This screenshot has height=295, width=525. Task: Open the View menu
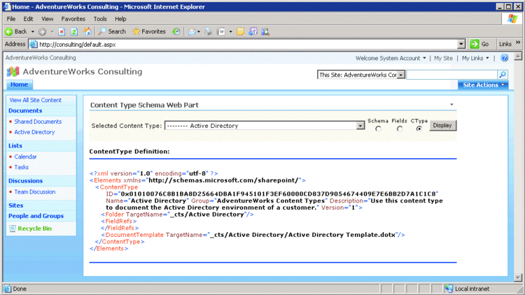click(x=47, y=19)
